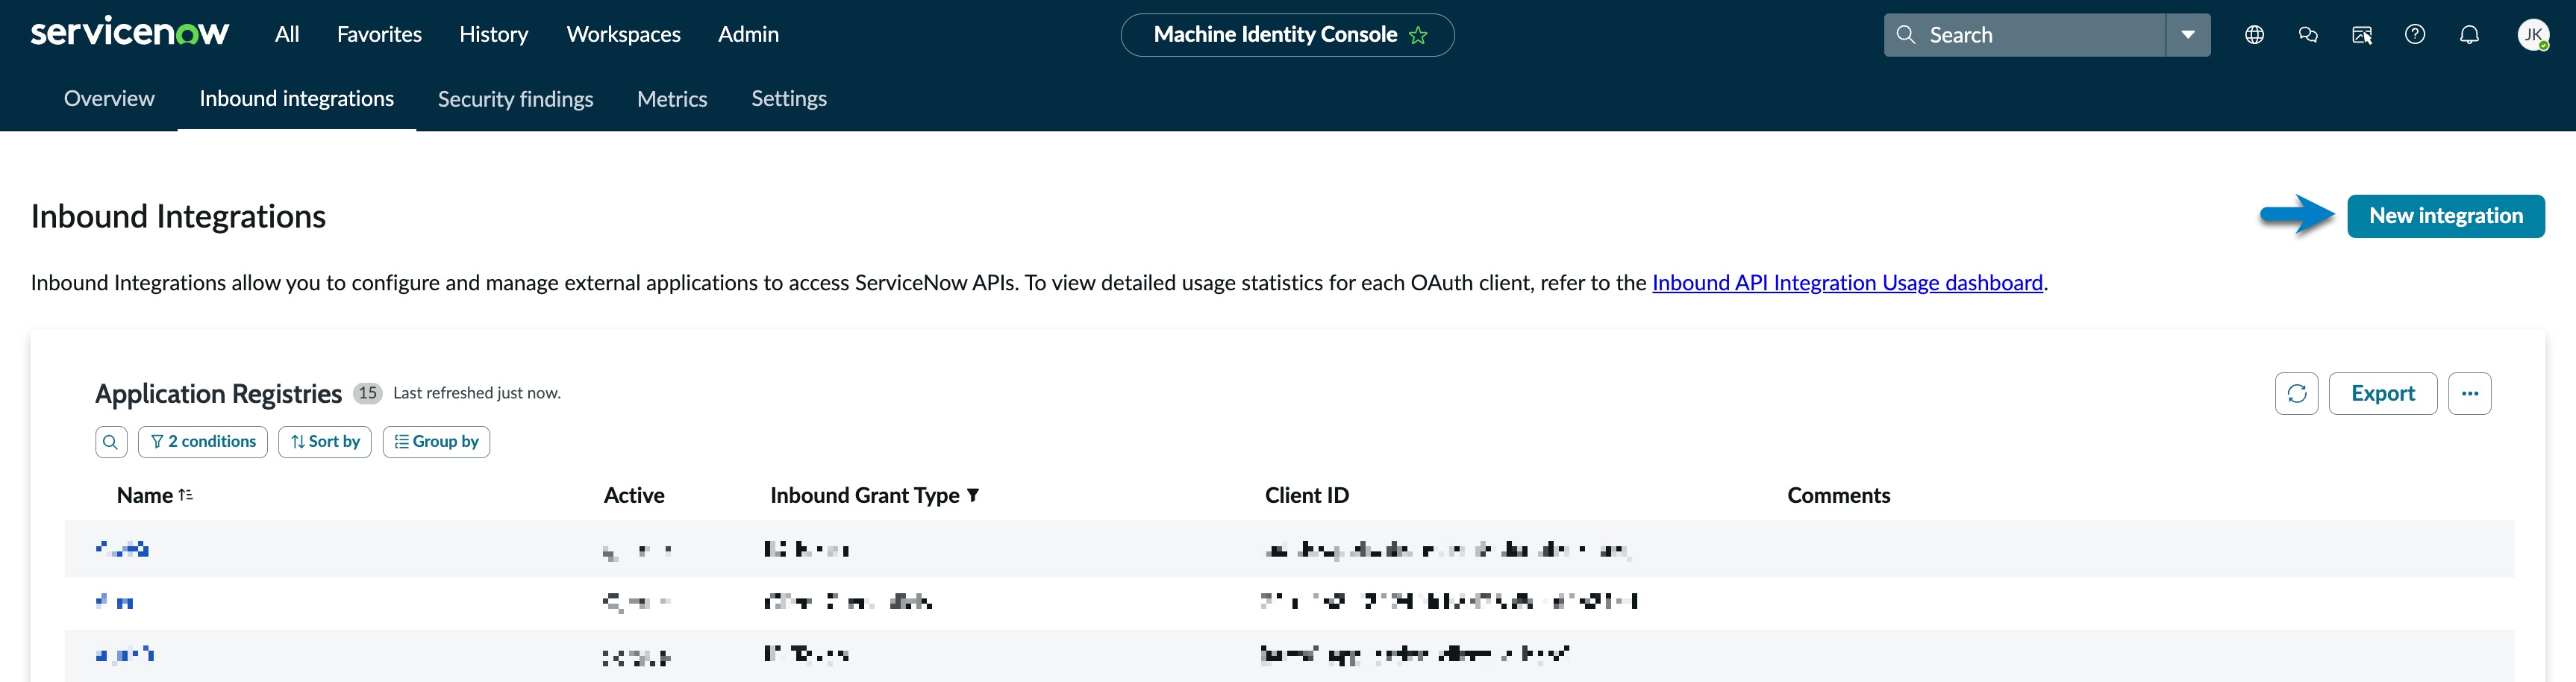
Task: Open the Admin menu
Action: click(x=748, y=34)
